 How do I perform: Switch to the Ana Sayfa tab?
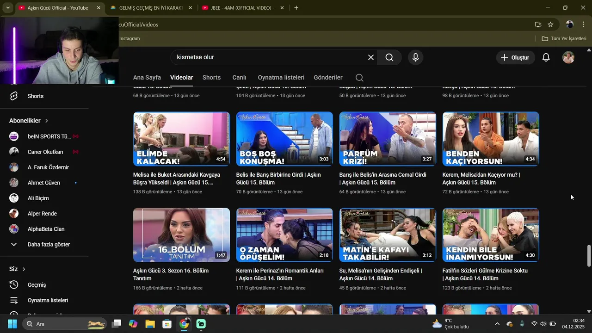147,78
